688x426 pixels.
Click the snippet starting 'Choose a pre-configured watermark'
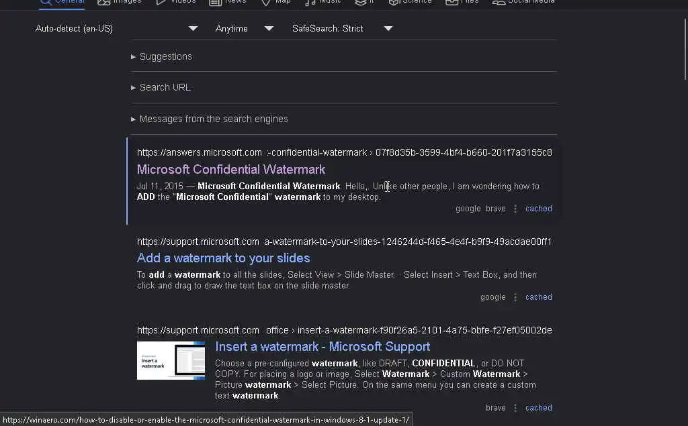(x=376, y=379)
